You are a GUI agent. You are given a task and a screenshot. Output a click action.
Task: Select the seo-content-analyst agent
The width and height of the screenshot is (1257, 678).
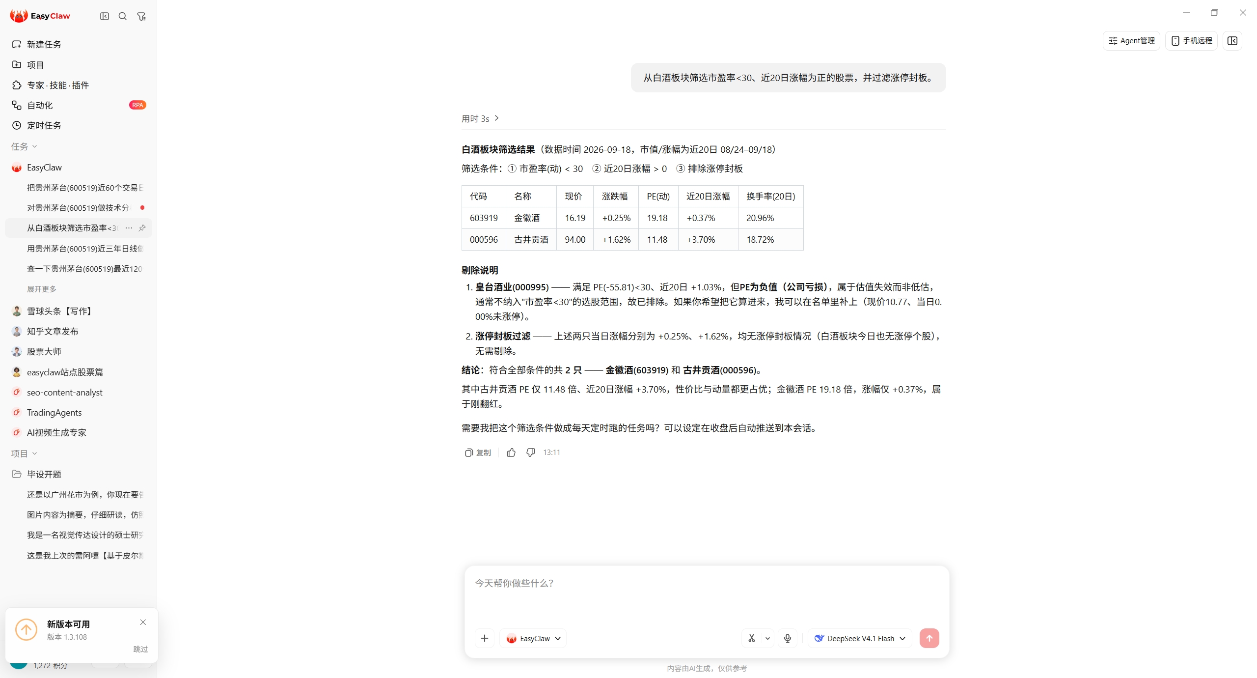tap(79, 392)
